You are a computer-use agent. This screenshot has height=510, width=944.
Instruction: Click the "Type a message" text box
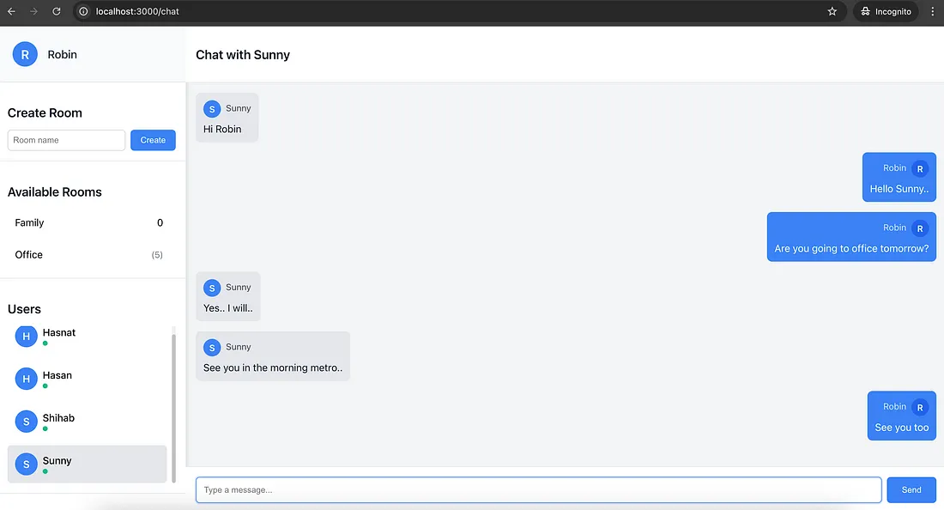538,490
